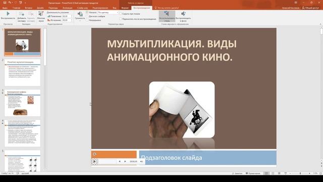Viewport: 323px width, 182px height.
Task: Select Воспроизводить в фоне audio style
Action: coord(183,17)
